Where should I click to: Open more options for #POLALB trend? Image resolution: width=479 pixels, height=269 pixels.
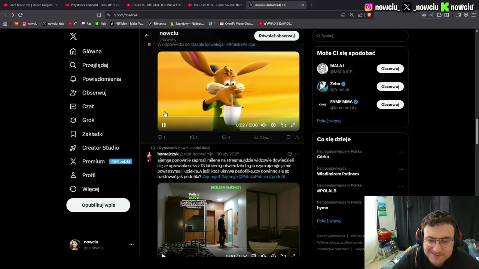401,186
